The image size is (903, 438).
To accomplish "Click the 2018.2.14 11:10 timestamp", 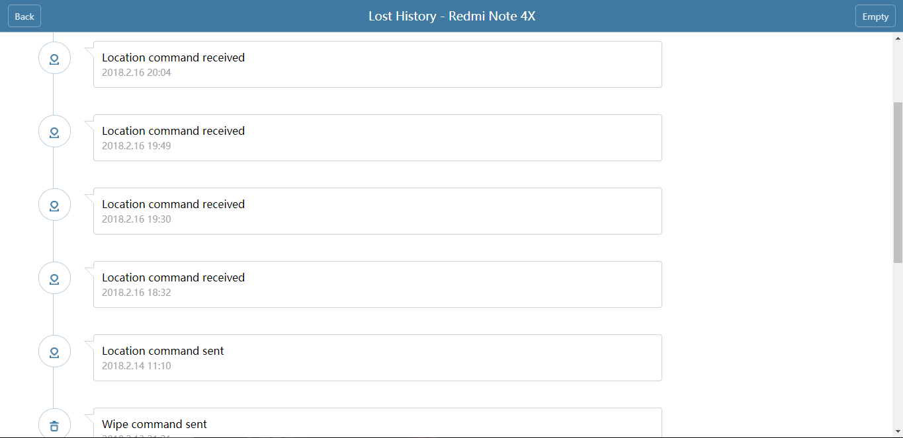I will [x=136, y=366].
